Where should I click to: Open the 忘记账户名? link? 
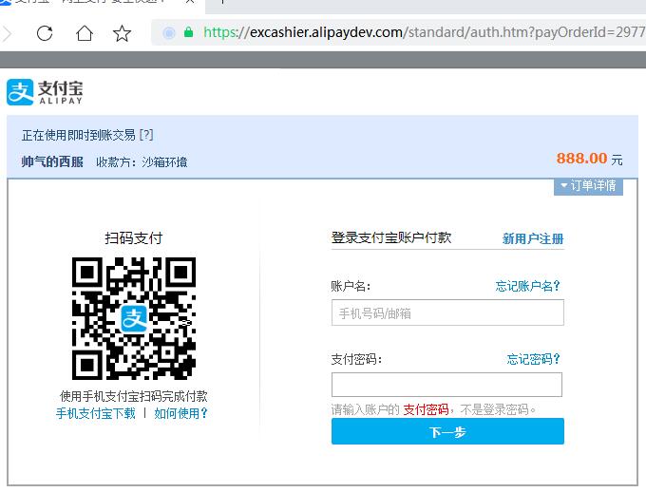[527, 286]
